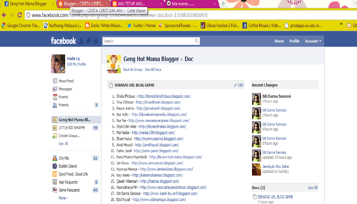Click Geng Hot Mama Blogger title link
Screen dimensions: 357x204
(151, 59)
